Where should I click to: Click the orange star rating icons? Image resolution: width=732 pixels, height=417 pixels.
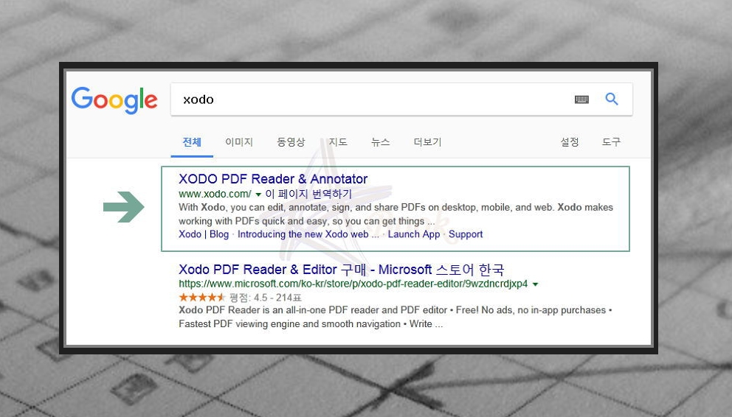(x=202, y=297)
